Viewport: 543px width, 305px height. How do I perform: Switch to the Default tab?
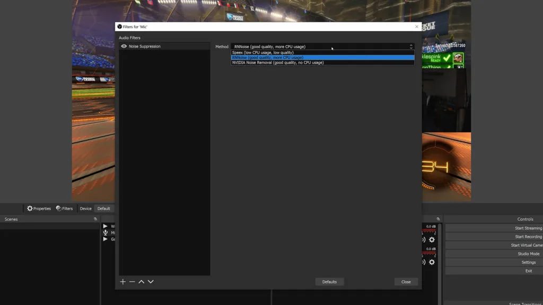point(104,208)
